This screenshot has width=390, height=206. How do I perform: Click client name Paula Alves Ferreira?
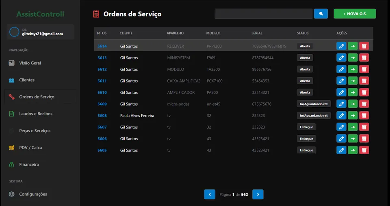137,115
